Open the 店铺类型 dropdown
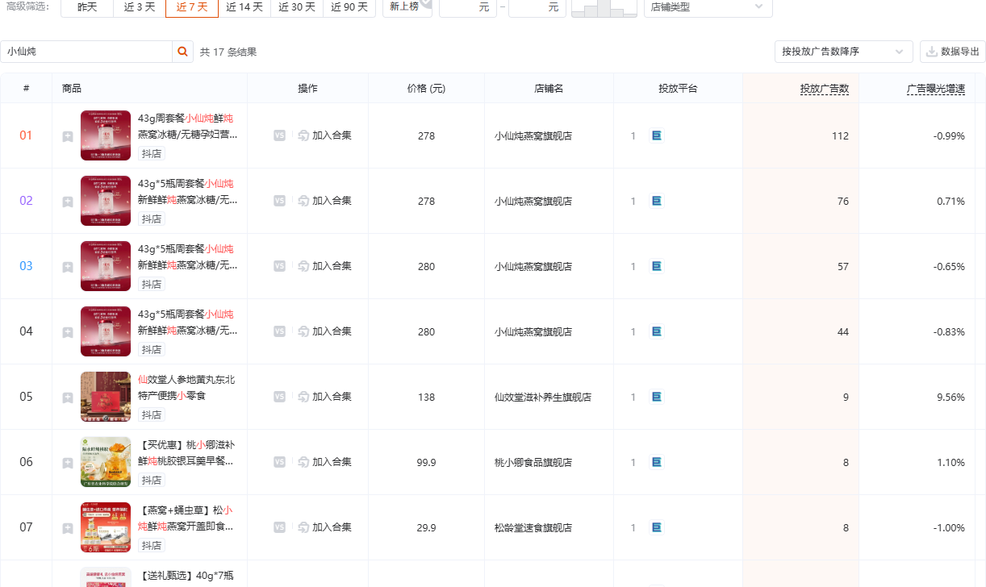986x587 pixels. 708,7
